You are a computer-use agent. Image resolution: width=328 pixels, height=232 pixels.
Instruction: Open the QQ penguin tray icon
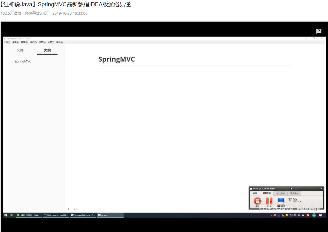pos(283,215)
